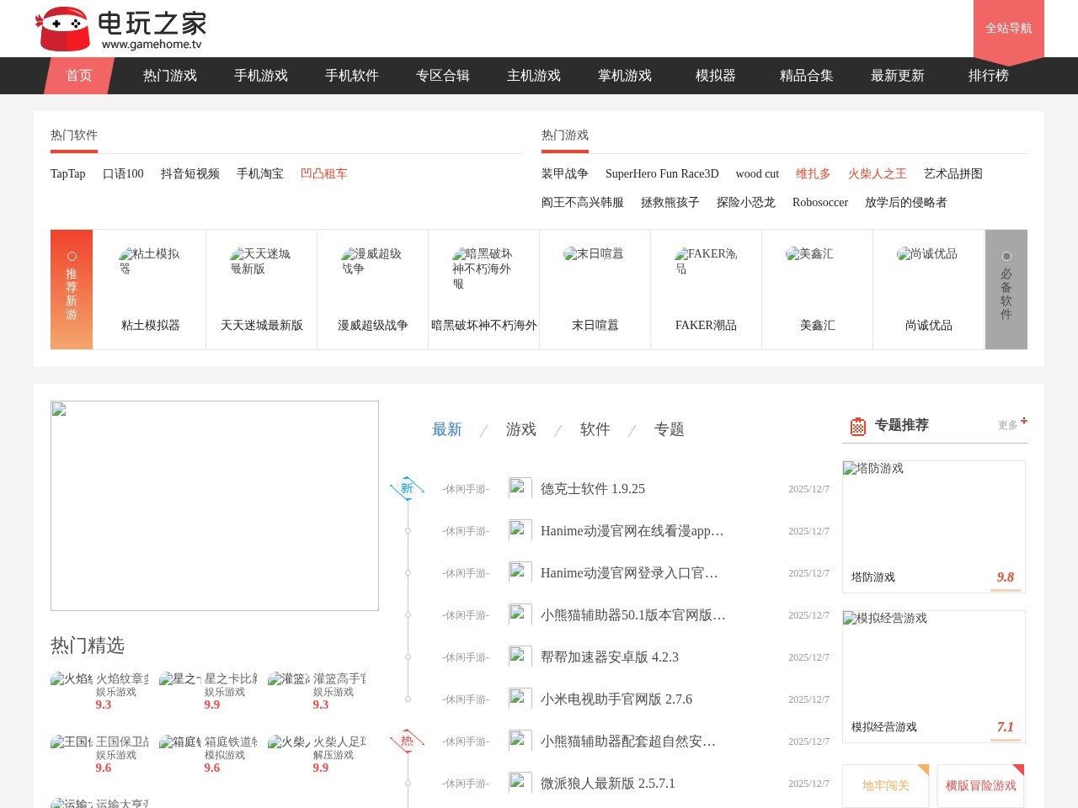Open the 模拟器 navigation menu item
The width and height of the screenshot is (1078, 808).
click(x=715, y=76)
